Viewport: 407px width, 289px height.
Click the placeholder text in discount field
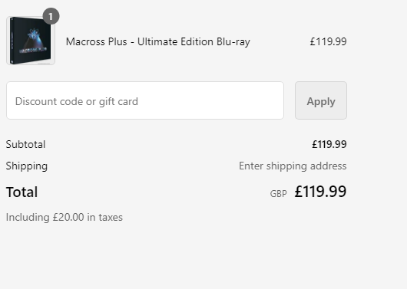(x=77, y=102)
